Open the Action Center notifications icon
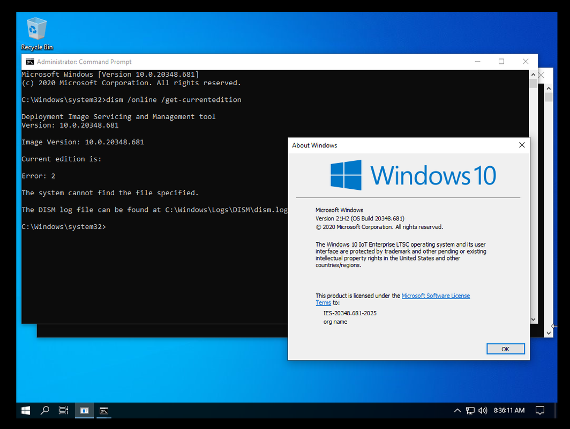Viewport: 570px width, 429px height. [540, 410]
